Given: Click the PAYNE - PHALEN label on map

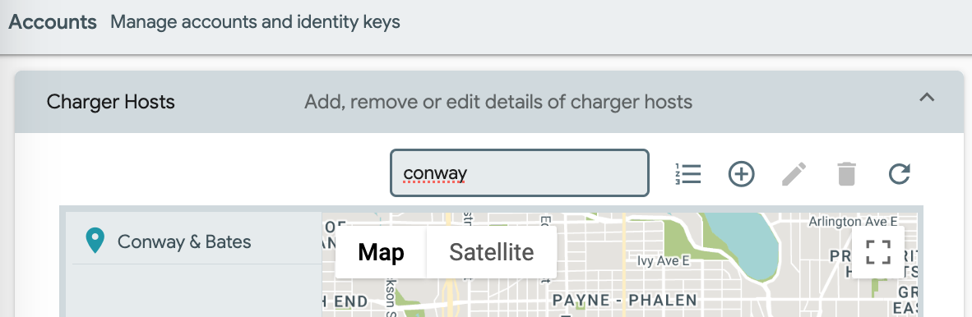Looking at the screenshot, I should click(625, 301).
